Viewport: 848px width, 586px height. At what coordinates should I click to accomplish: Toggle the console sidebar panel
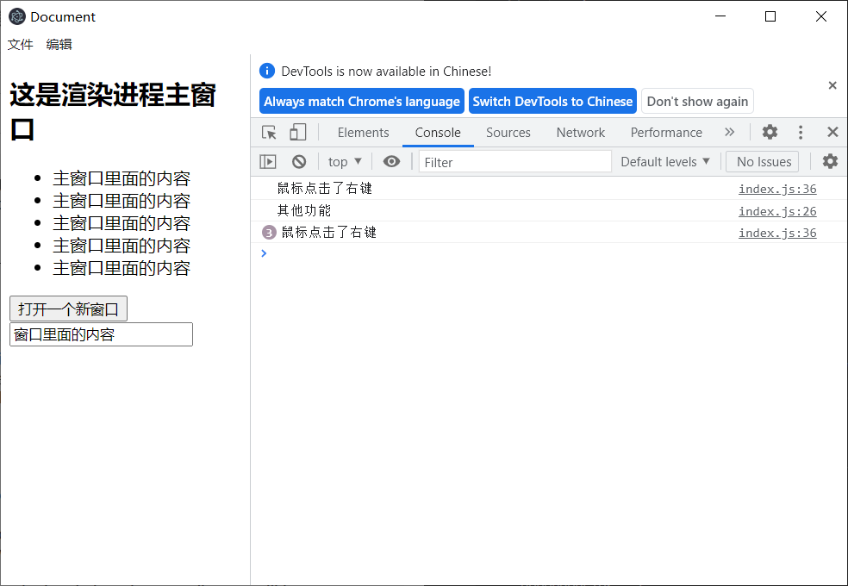[267, 161]
